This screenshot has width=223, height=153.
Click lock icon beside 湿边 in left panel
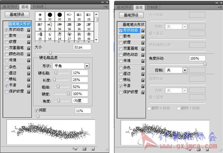(x=29, y=73)
